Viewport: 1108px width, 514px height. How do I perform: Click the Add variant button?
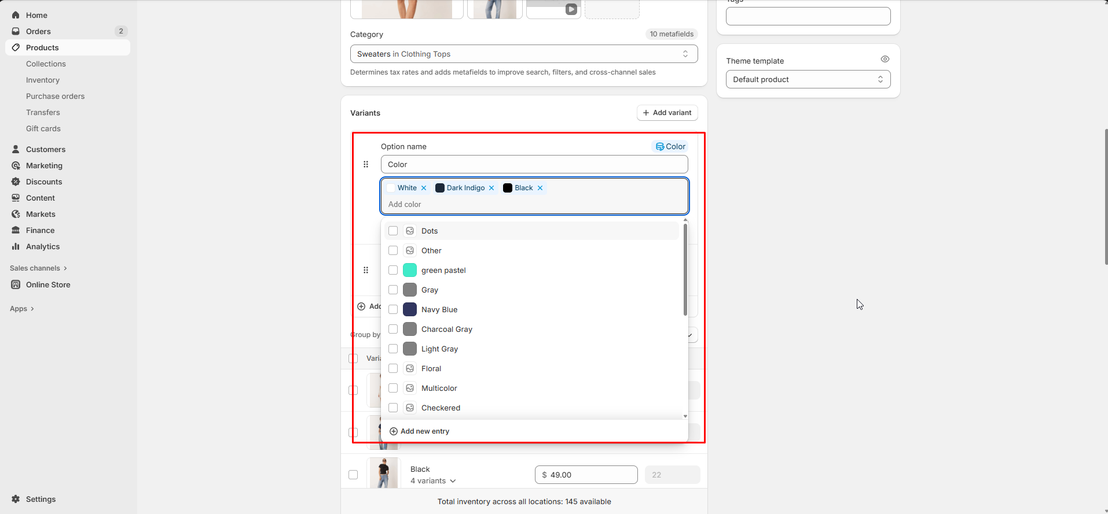[667, 113]
